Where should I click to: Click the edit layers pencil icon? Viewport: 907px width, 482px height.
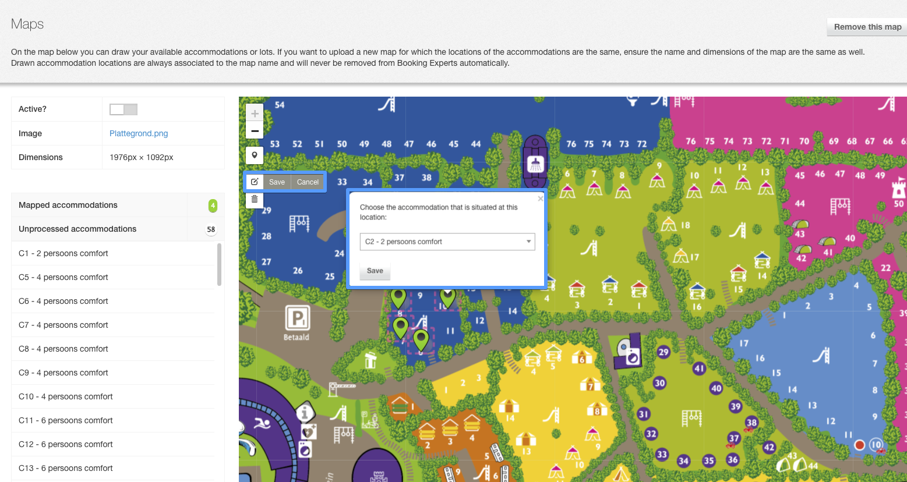click(255, 182)
